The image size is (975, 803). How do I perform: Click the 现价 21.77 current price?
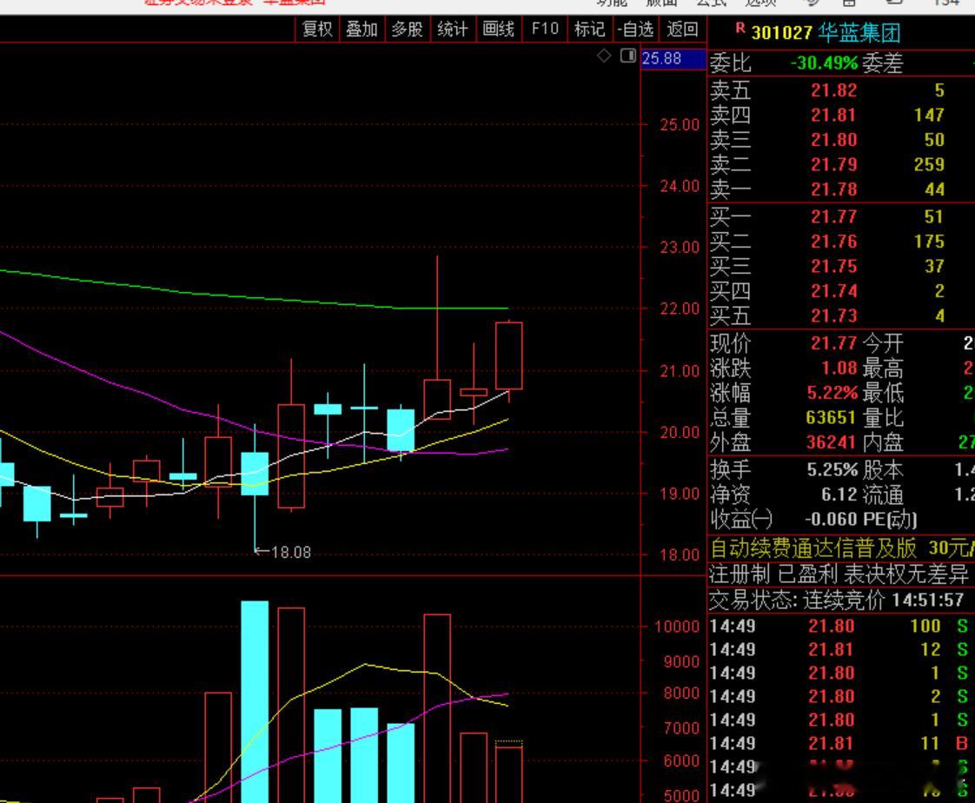[834, 342]
